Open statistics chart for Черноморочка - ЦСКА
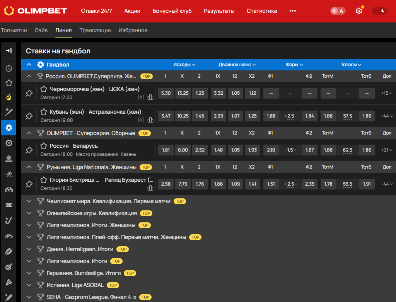396x302 pixels. [x=150, y=97]
